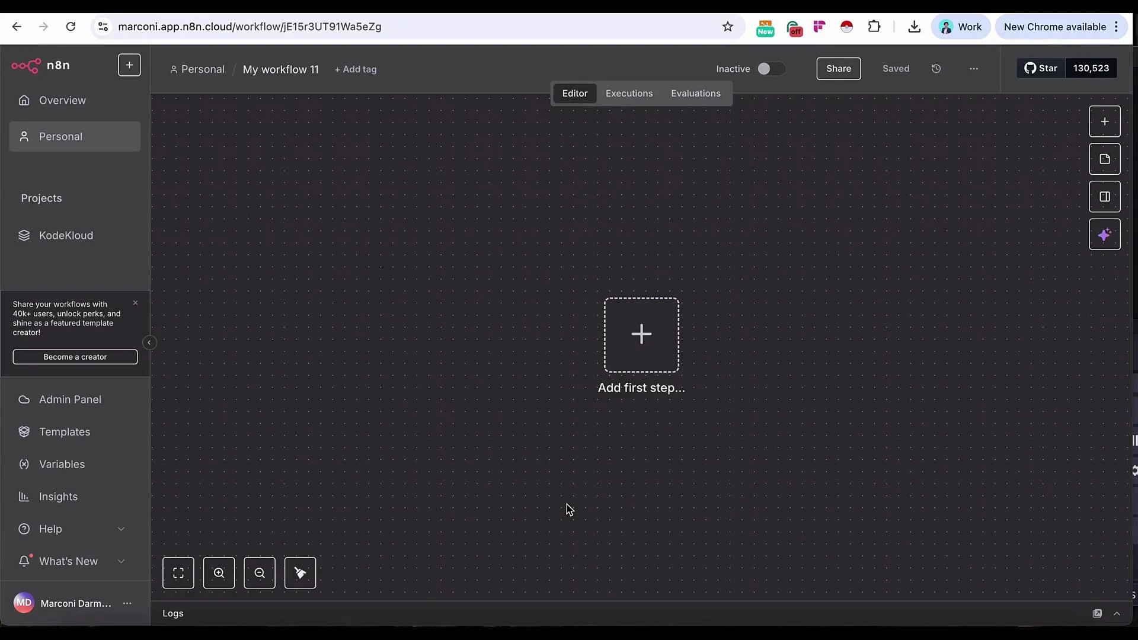Zoom out on the canvas
This screenshot has height=640, width=1138.
pos(260,573)
